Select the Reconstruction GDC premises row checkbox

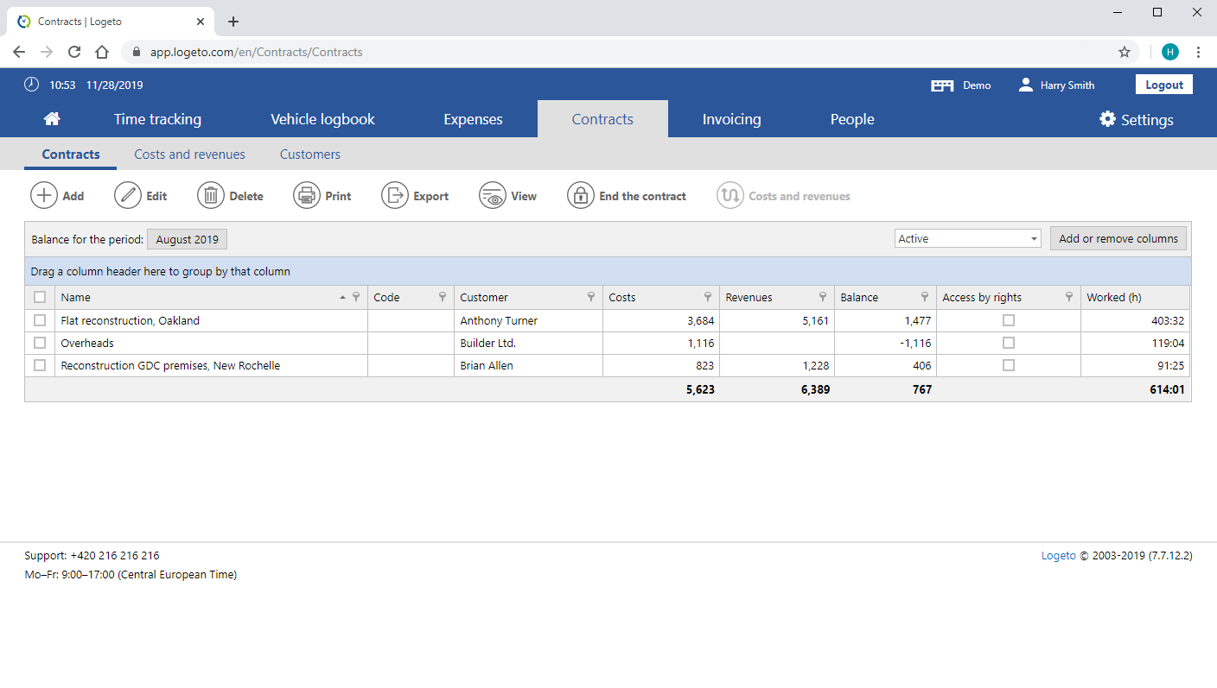(40, 365)
